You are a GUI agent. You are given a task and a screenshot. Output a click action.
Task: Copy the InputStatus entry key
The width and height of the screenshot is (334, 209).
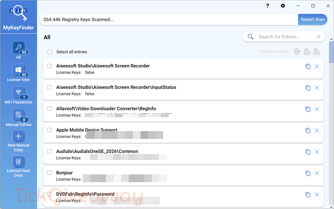tap(308, 88)
